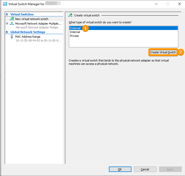Choose External switch type
The image size is (185, 176).
click(x=124, y=28)
